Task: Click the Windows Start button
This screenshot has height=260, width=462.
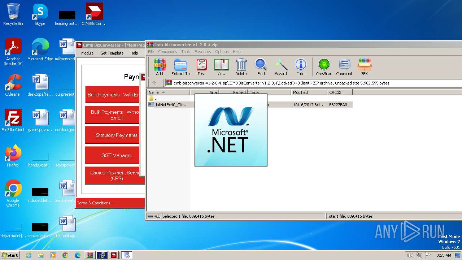Action: 10,255
